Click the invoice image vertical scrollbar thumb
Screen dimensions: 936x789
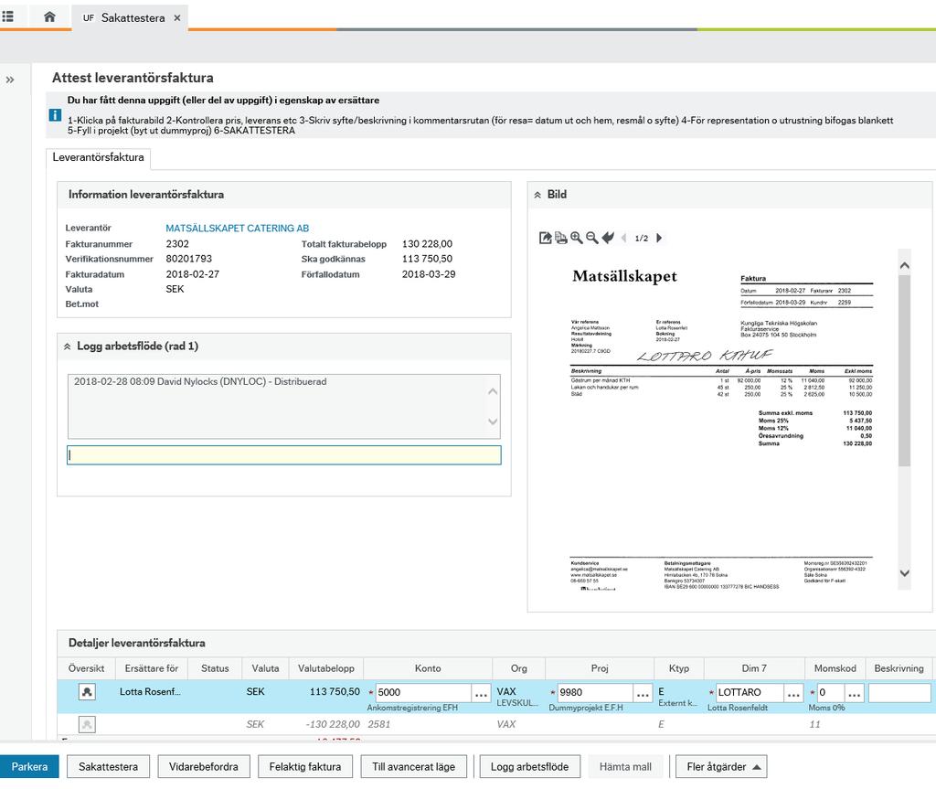904,370
